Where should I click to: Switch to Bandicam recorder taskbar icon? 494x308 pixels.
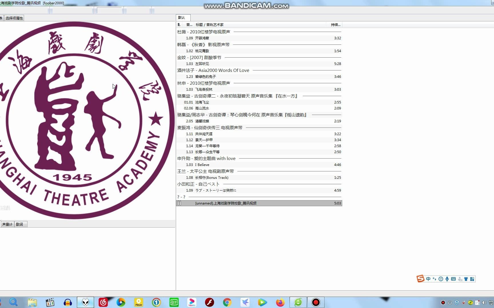coord(316,302)
